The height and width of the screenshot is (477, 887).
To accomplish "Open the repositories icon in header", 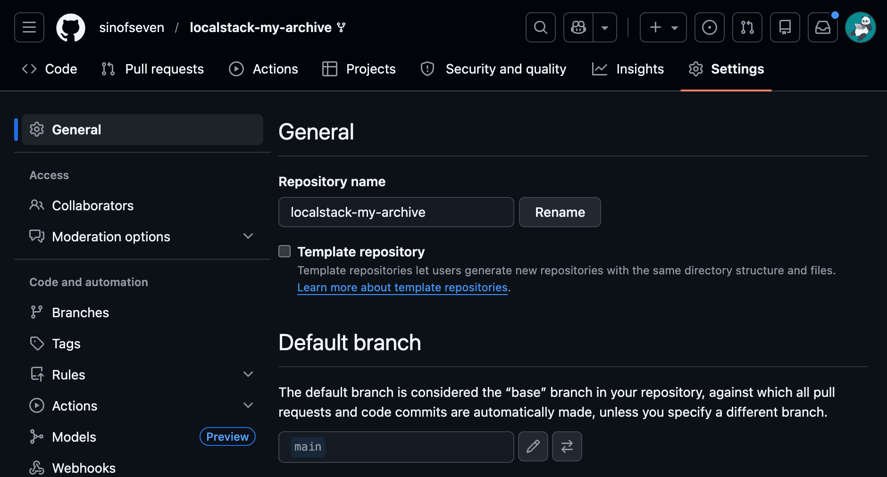I will pyautogui.click(x=785, y=27).
